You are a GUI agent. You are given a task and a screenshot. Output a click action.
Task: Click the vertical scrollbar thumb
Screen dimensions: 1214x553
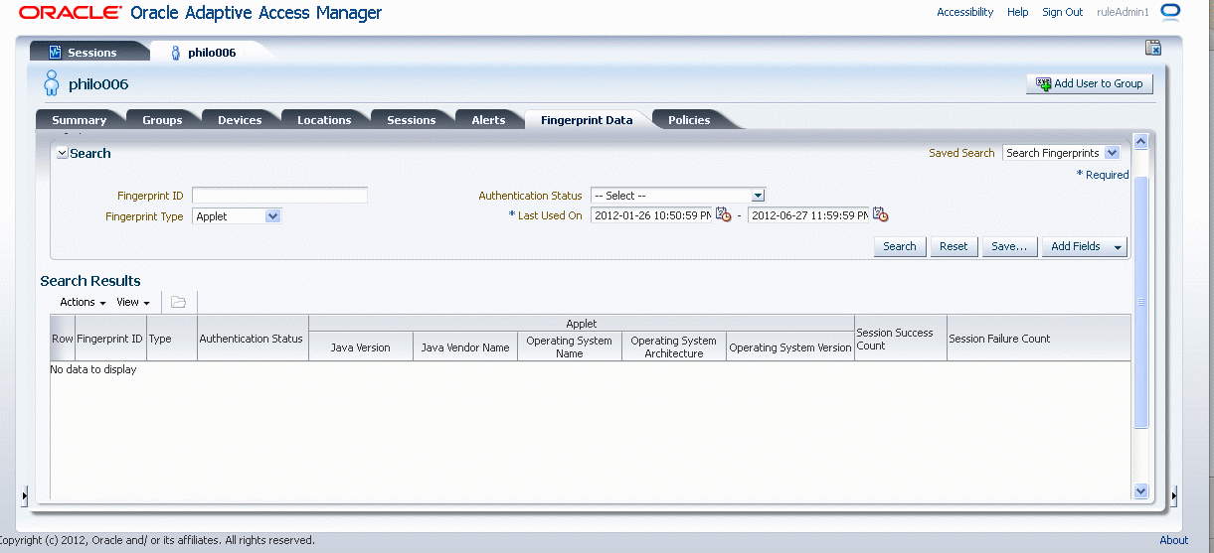1140,303
